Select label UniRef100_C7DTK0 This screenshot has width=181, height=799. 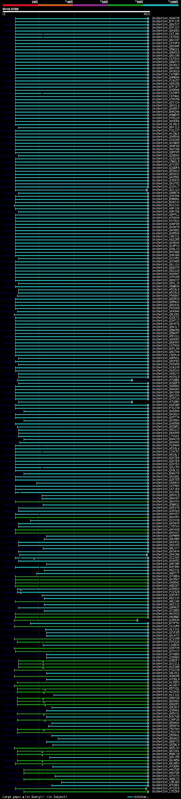pos(165,526)
